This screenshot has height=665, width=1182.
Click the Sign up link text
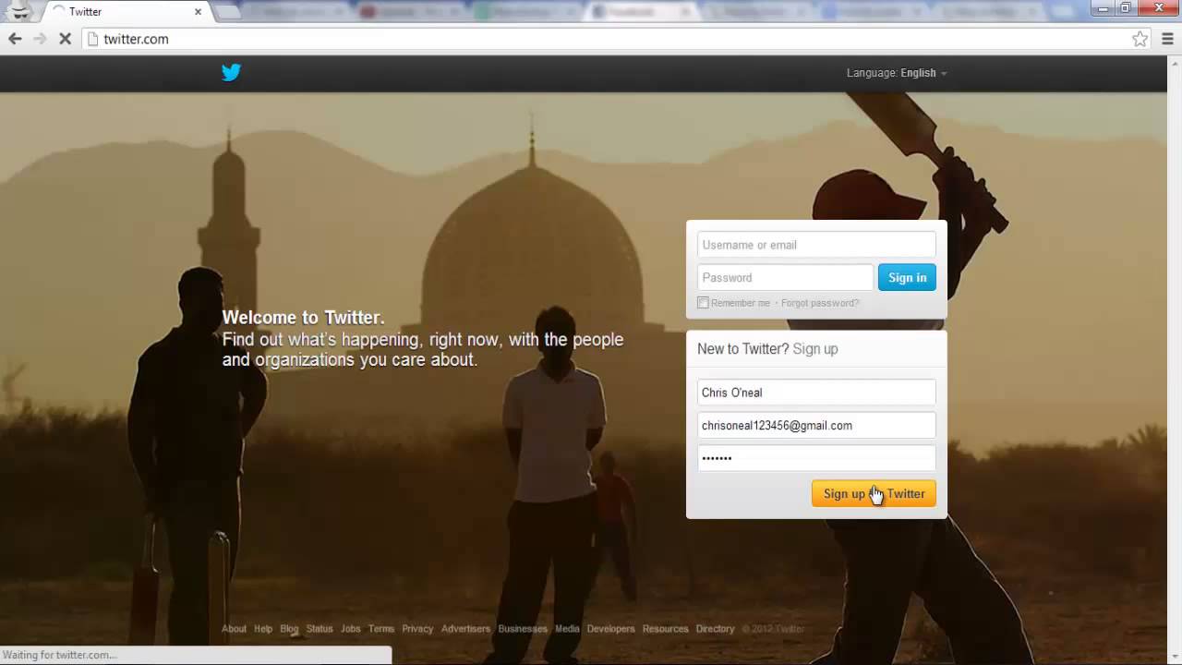[815, 349]
